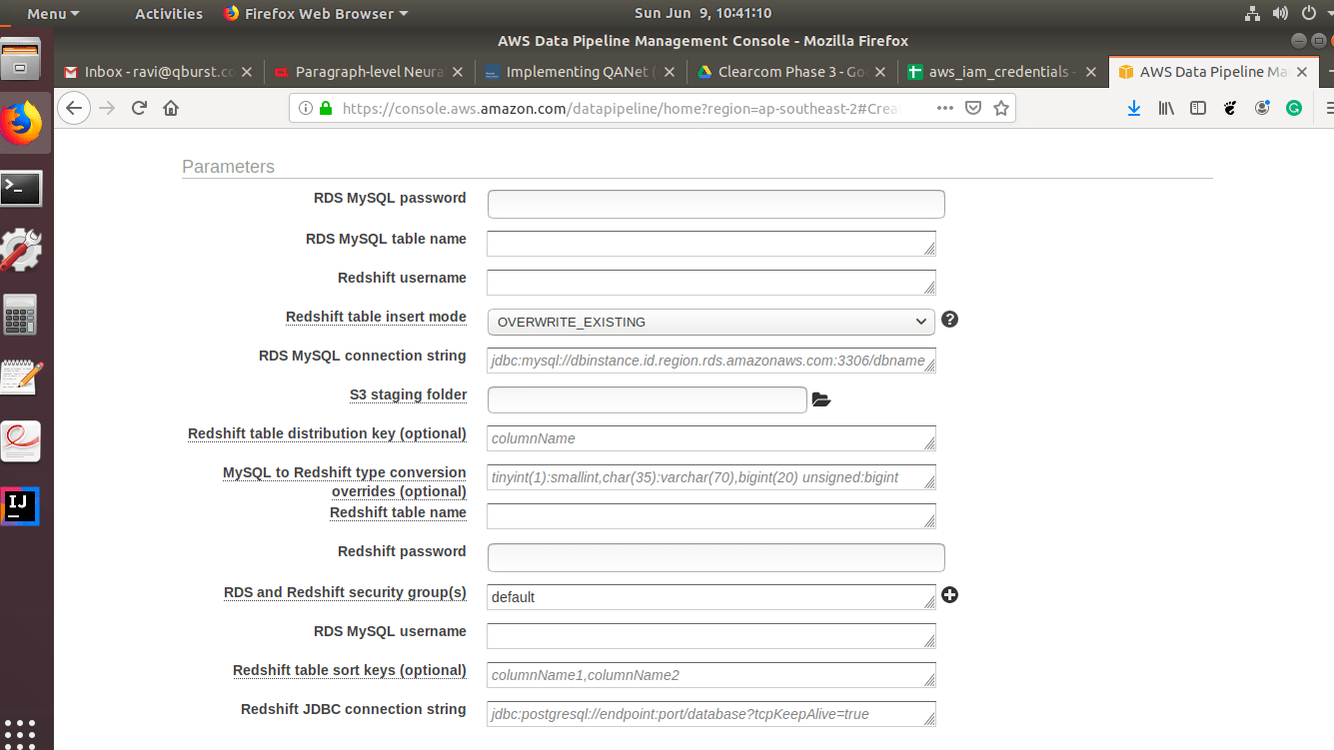Focus the RDS MySQL password field
This screenshot has width=1334, height=750.
click(715, 204)
